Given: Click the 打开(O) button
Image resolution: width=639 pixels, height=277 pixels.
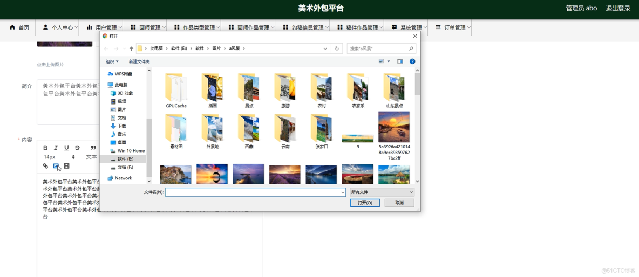Looking at the screenshot, I should (365, 203).
